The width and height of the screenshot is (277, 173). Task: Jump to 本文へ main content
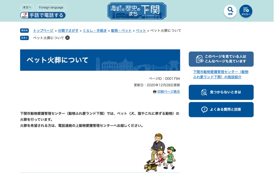tap(27, 7)
